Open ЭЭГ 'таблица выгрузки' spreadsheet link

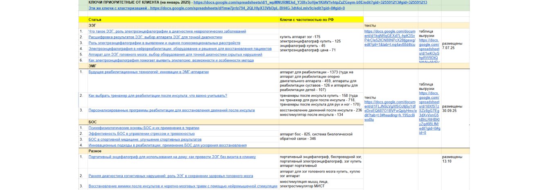[x=429, y=51]
